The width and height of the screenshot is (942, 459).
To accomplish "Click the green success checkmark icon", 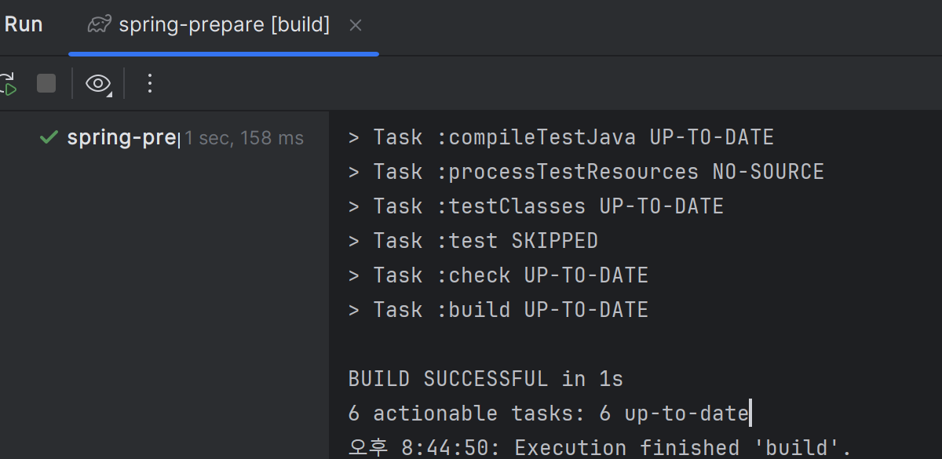I will click(49, 138).
